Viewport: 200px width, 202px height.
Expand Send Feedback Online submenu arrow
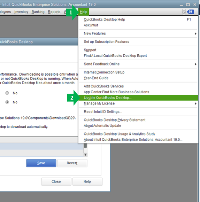pos(195,64)
